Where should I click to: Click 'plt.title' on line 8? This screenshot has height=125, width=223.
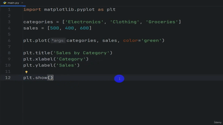[37, 53]
